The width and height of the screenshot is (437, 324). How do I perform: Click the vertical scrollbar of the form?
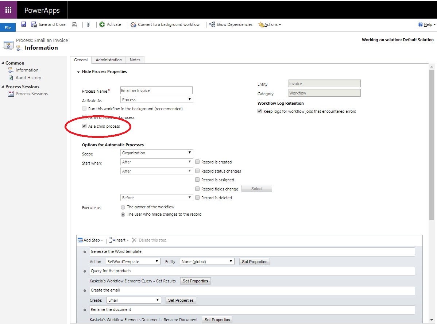[432, 146]
